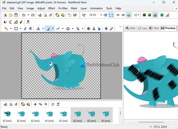Switch to the Preview tab

coord(168,28)
